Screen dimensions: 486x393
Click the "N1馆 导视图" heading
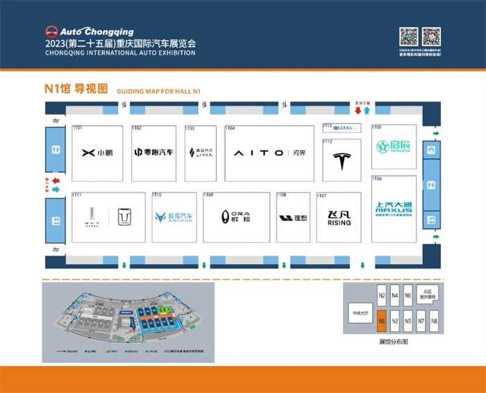(x=76, y=89)
